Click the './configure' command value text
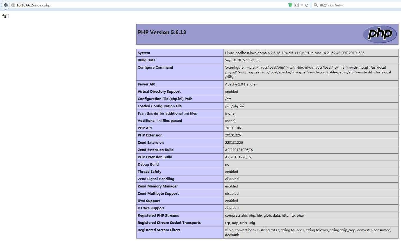The width and height of the screenshot is (401, 241). coord(308,72)
